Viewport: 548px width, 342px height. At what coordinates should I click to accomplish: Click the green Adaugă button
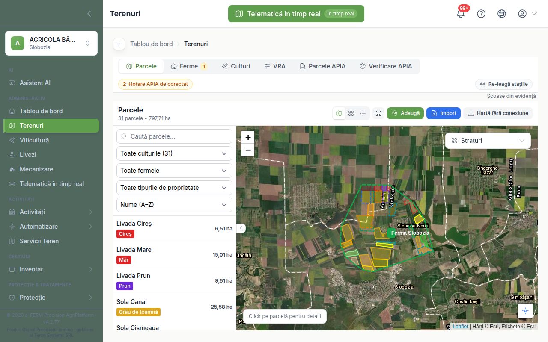point(405,113)
